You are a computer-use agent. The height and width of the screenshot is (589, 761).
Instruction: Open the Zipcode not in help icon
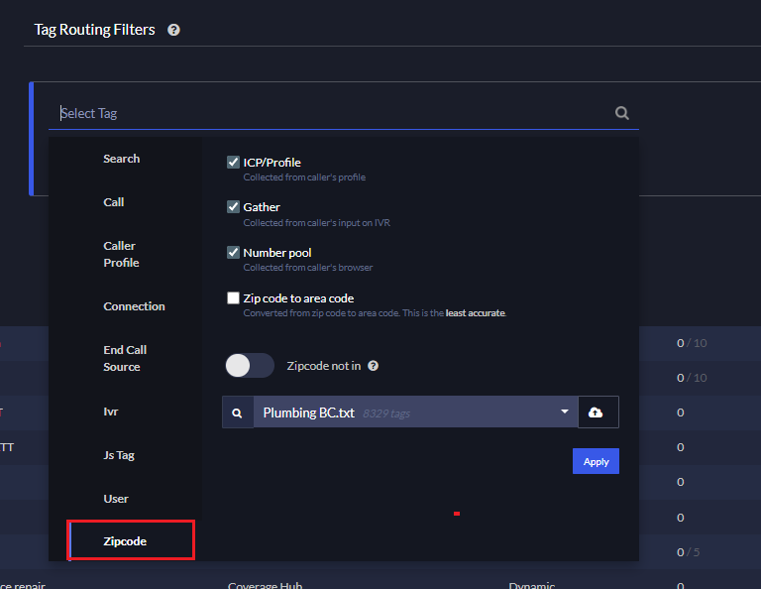(373, 366)
